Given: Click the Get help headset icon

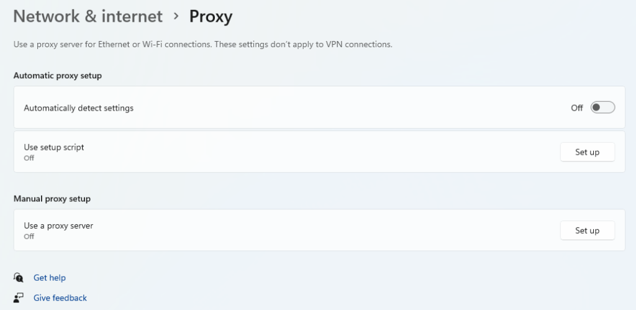Looking at the screenshot, I should [18, 278].
